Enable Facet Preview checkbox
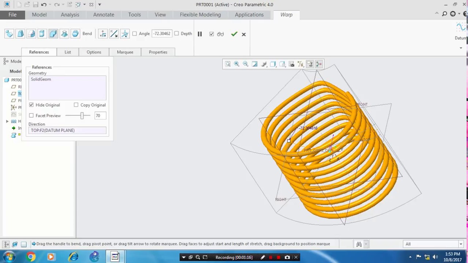This screenshot has height=263, width=468. tap(31, 115)
